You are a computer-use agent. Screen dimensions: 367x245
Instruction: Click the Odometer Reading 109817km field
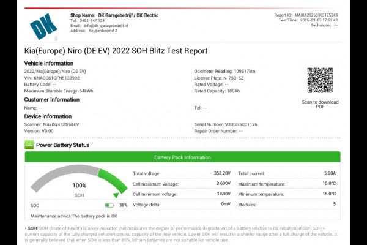point(226,71)
